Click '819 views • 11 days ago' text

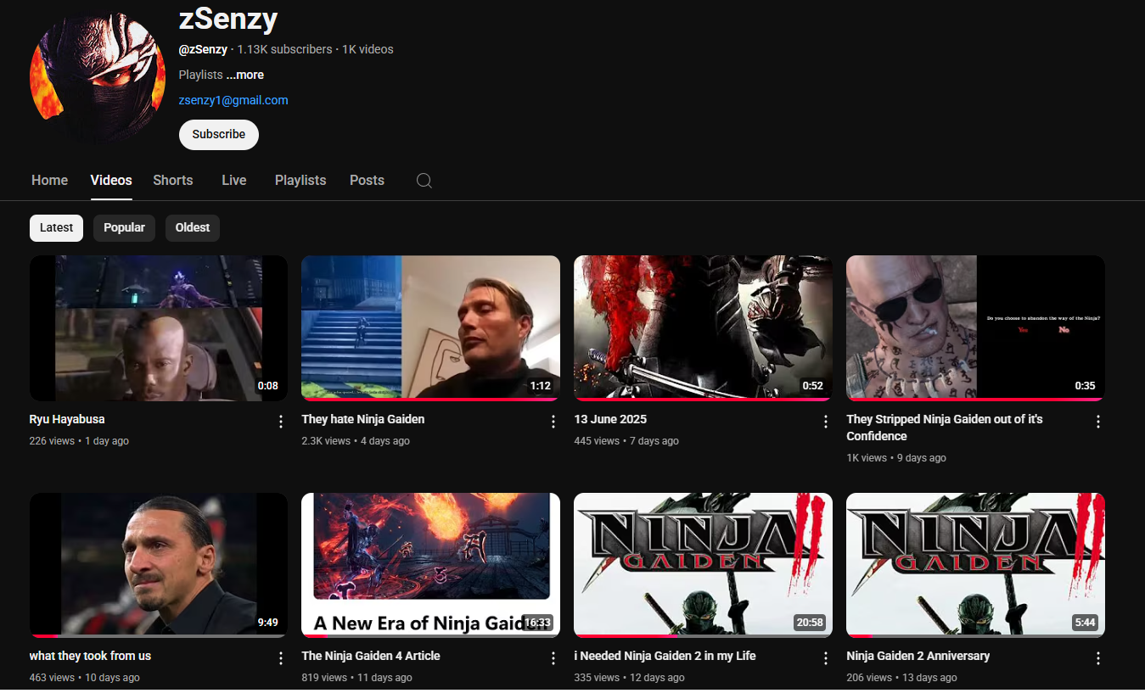point(357,678)
